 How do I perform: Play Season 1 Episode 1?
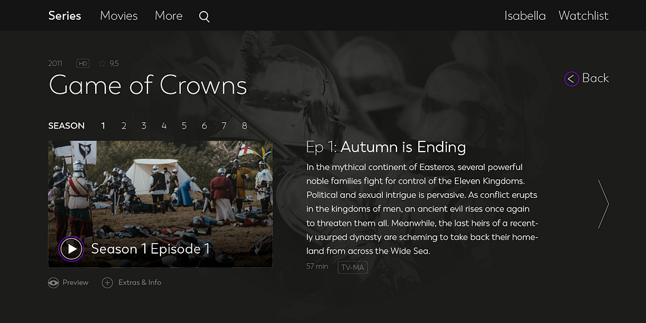[71, 249]
